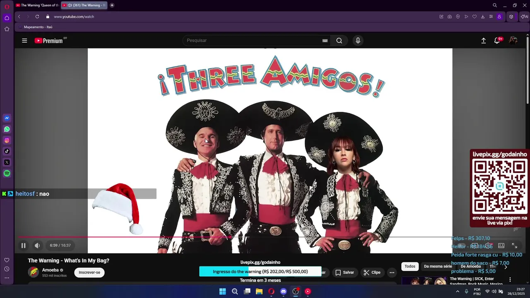Open sidebar more options dots

7,278
